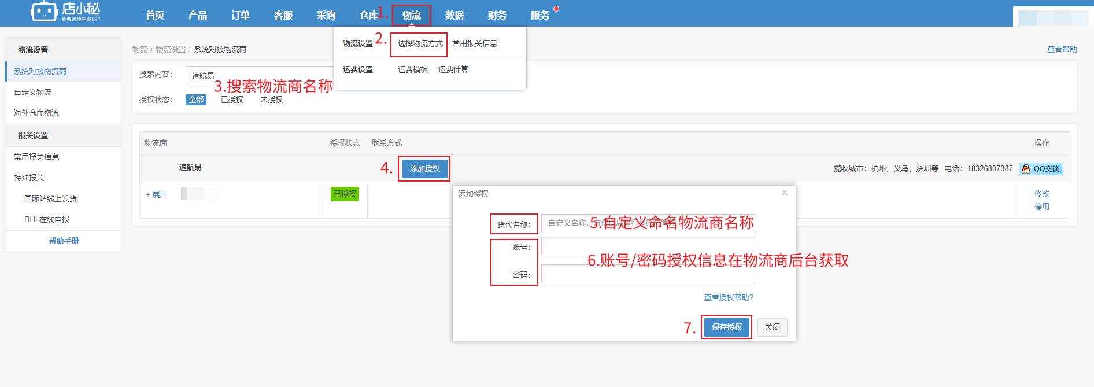Open 查看授权帮助? link
The image size is (1094, 387).
[729, 298]
